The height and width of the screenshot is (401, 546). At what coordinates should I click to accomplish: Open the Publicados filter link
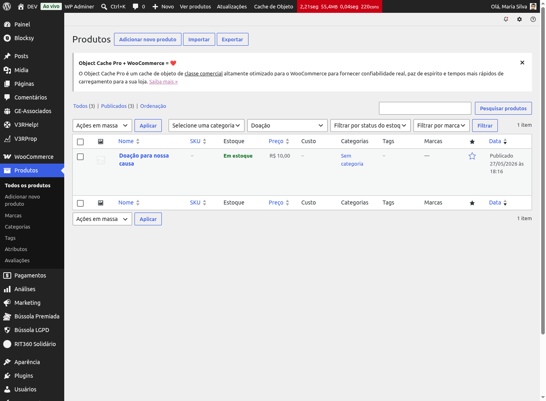pyautogui.click(x=114, y=106)
